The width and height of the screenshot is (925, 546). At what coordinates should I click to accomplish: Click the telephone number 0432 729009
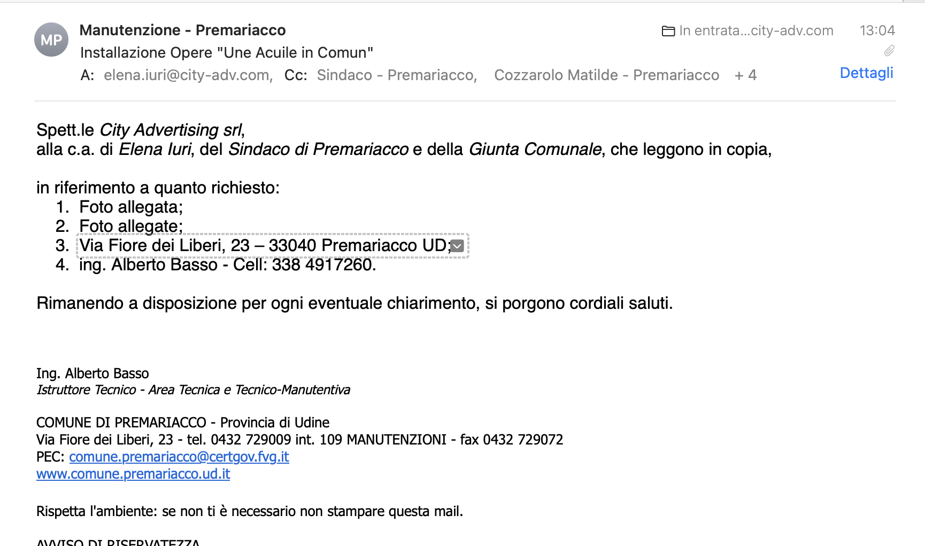(x=251, y=440)
